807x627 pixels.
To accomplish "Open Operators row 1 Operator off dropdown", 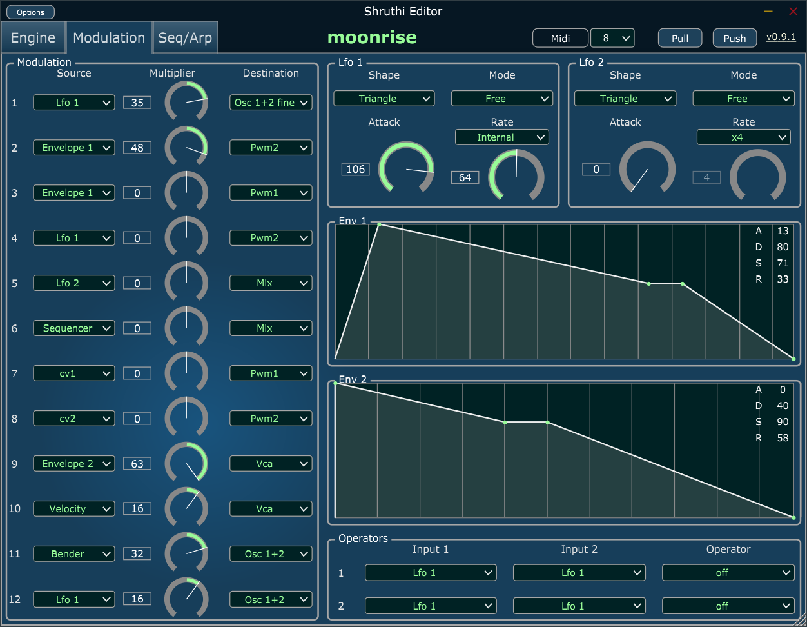I will tap(728, 573).
